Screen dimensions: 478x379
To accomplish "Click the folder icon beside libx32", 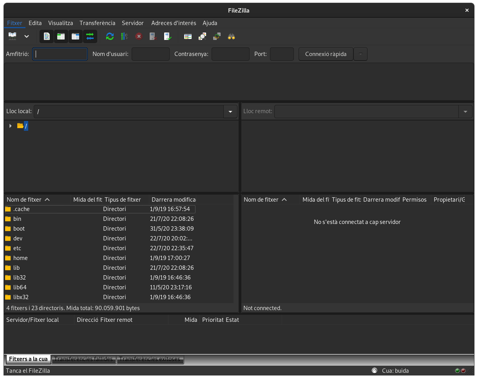I will coord(8,297).
